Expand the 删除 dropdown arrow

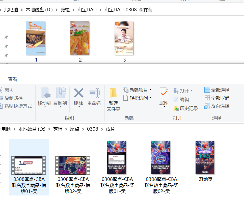pos(79,106)
